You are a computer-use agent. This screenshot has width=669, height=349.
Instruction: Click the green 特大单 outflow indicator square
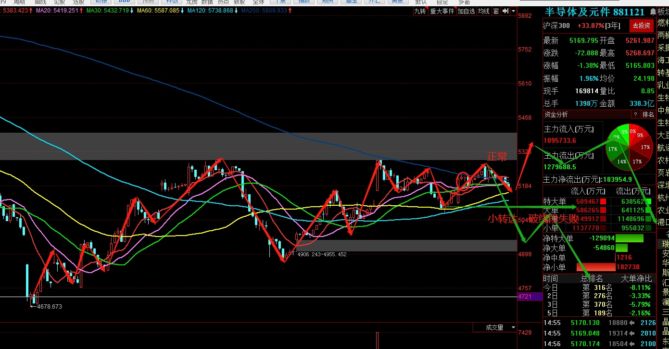649,201
